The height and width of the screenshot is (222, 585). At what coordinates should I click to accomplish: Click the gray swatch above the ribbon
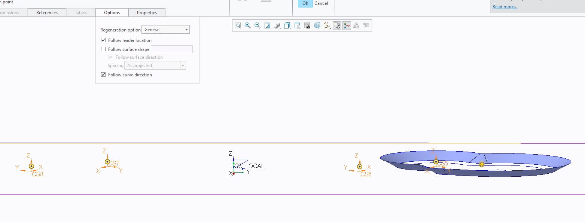(x=266, y=1)
